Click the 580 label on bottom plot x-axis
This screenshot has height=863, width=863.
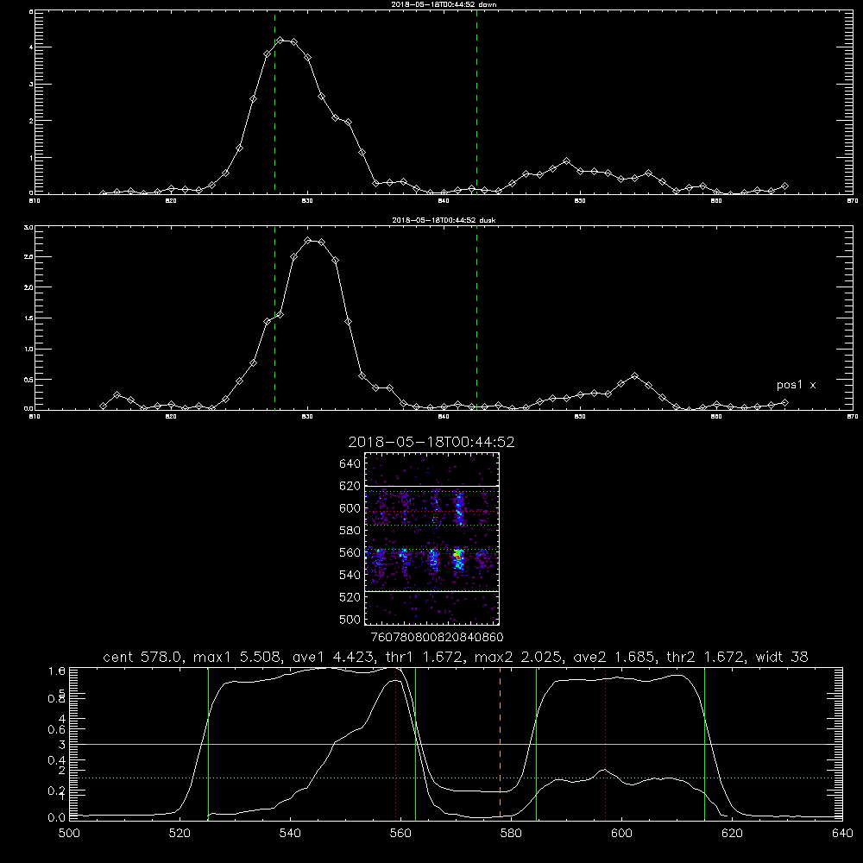(511, 834)
